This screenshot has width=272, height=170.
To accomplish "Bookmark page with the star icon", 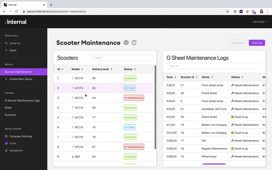I will coord(228,11).
